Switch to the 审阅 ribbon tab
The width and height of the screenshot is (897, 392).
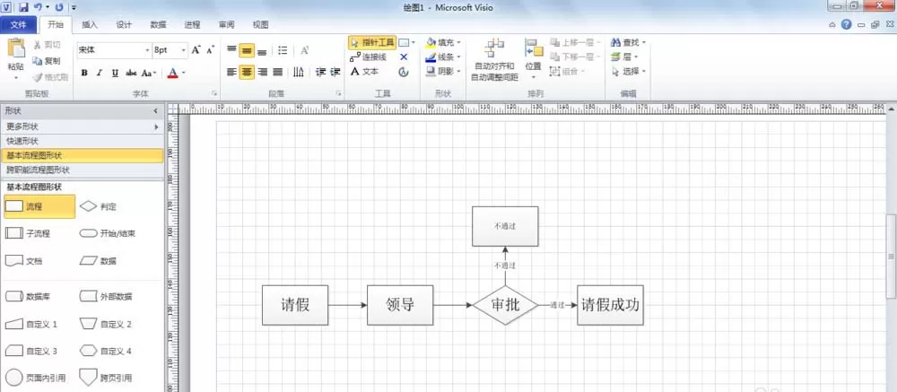click(227, 24)
